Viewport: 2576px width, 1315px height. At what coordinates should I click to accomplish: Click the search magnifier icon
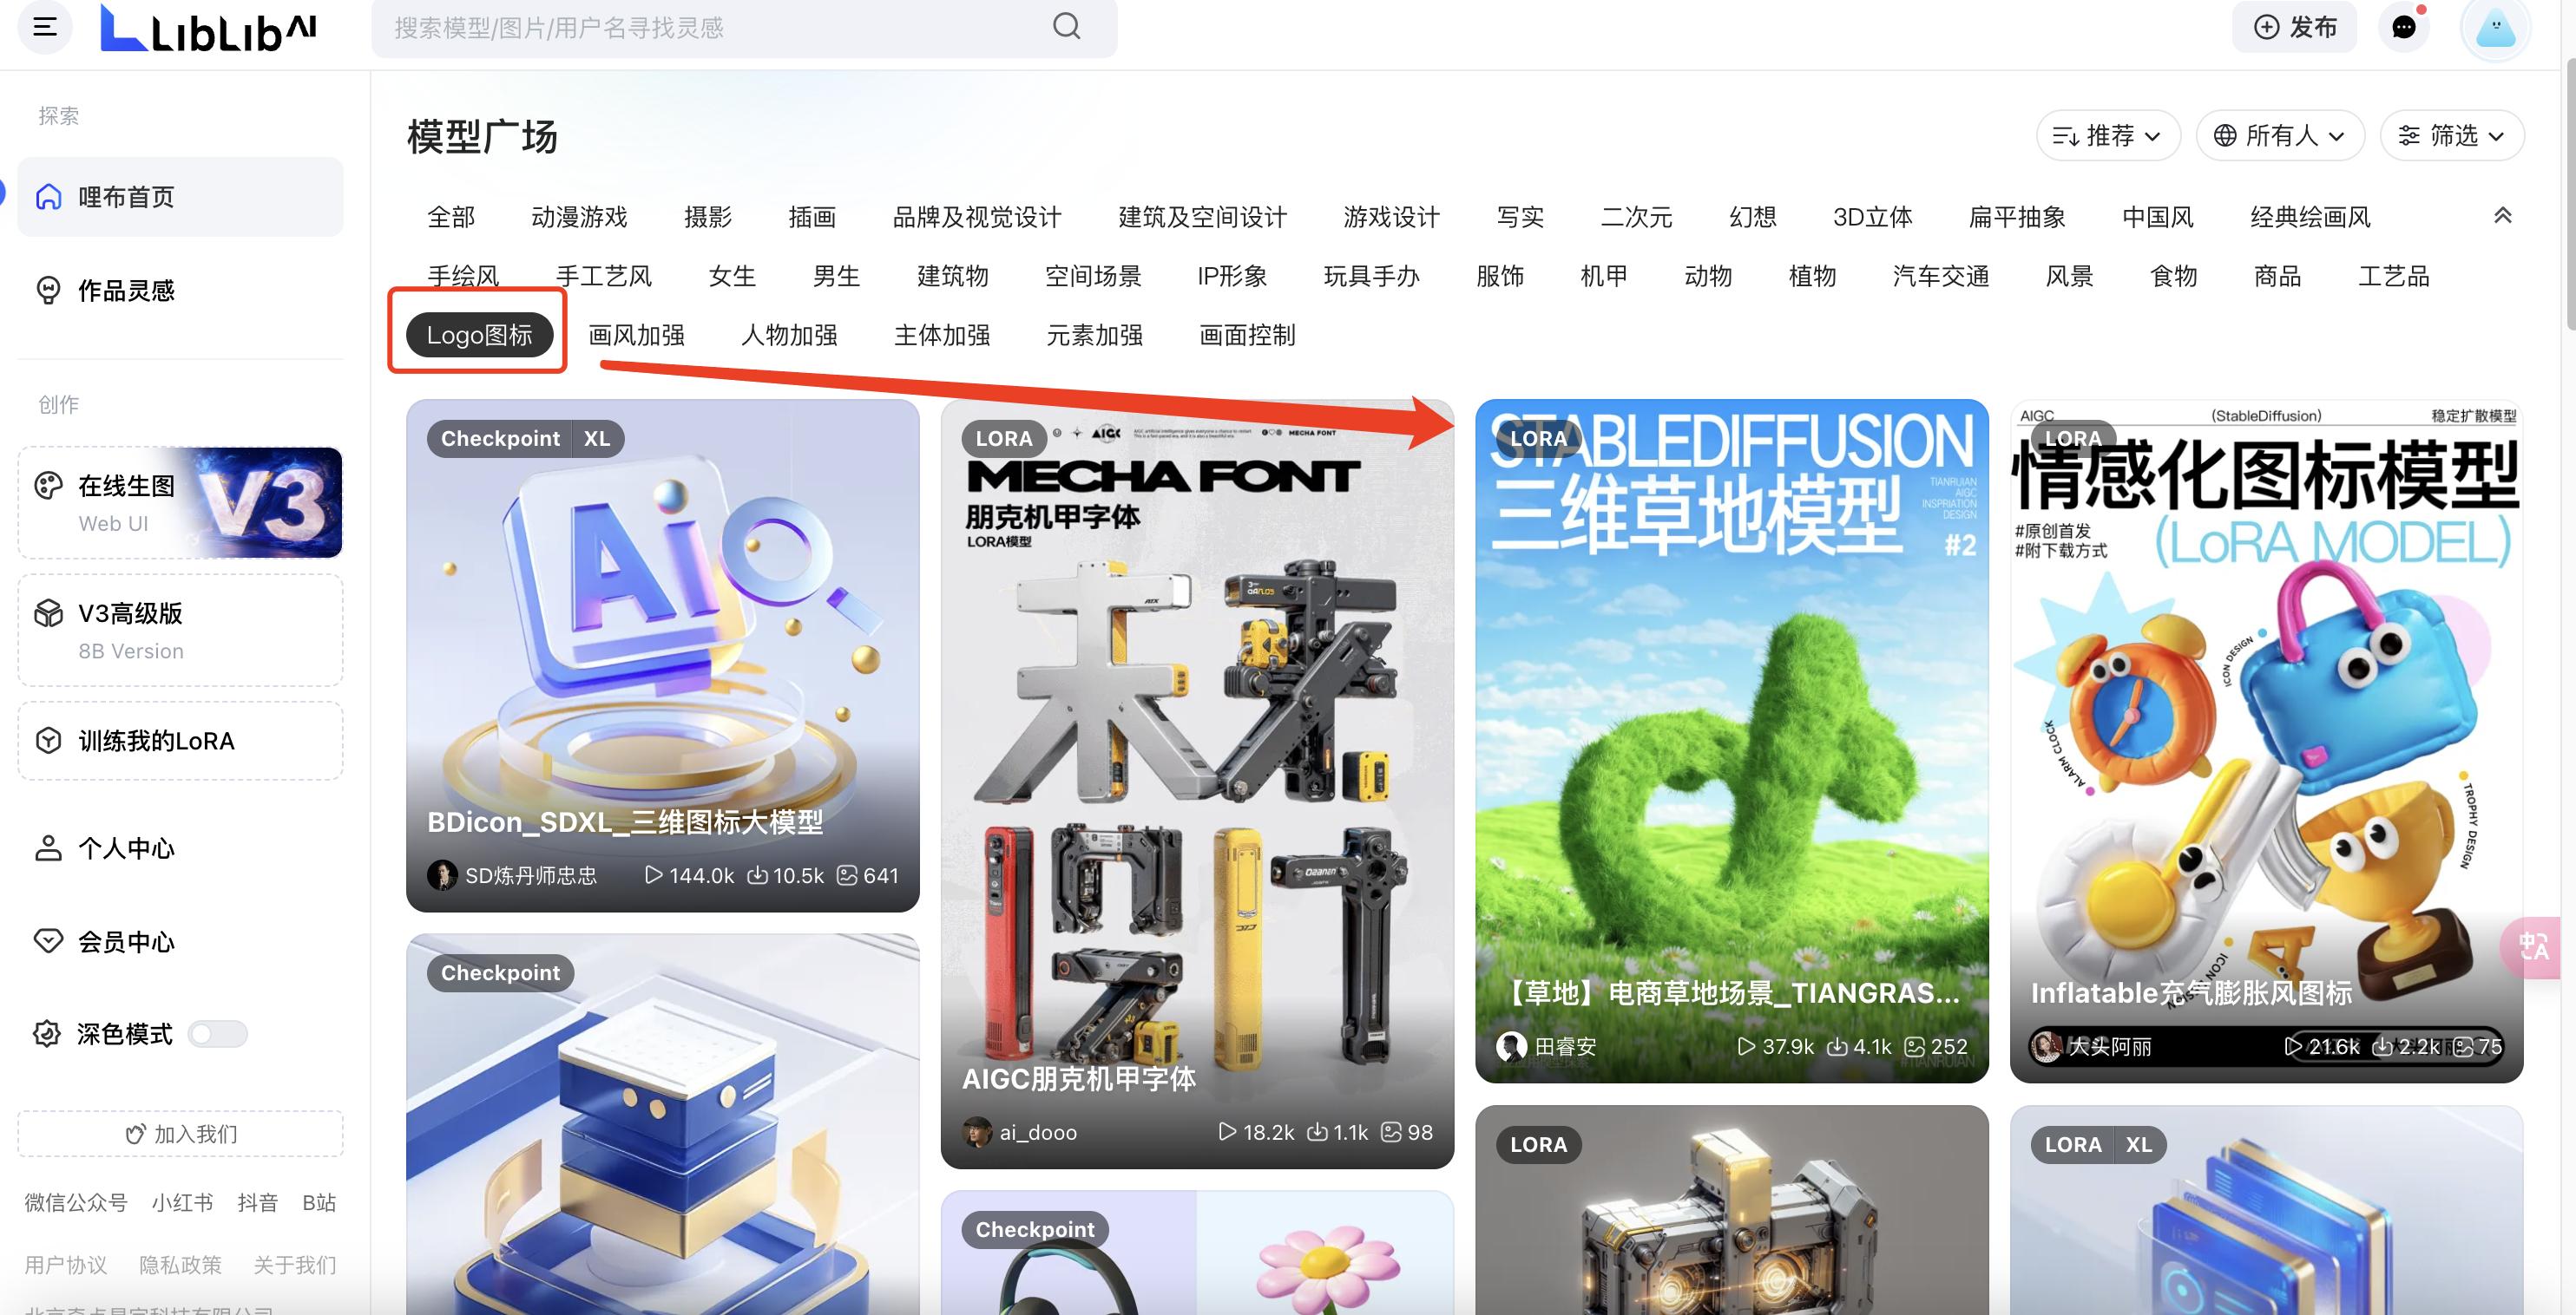coord(1067,27)
